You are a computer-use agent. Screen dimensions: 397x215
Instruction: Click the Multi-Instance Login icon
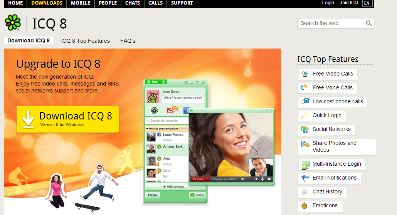click(x=305, y=165)
